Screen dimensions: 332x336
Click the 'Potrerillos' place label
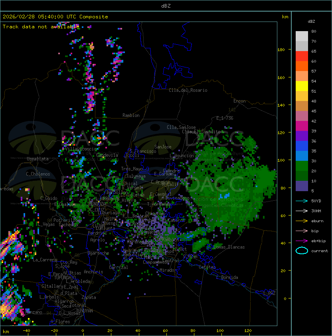tap(67, 220)
